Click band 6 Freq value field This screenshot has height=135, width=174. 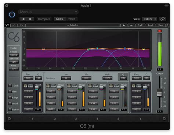pyautogui.click(x=137, y=78)
